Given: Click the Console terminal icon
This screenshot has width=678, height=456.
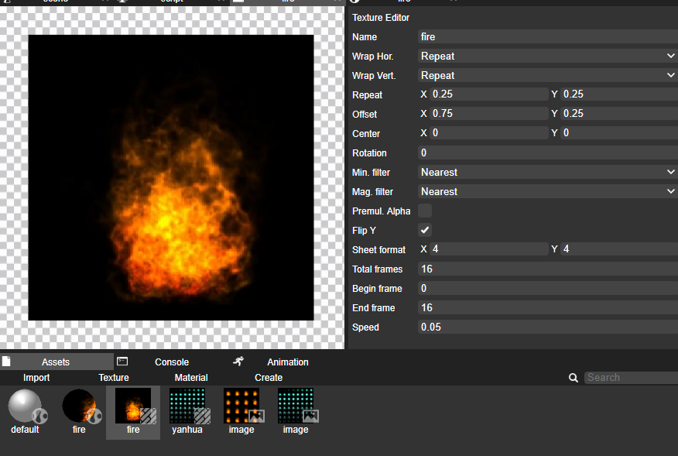Looking at the screenshot, I should click(122, 362).
